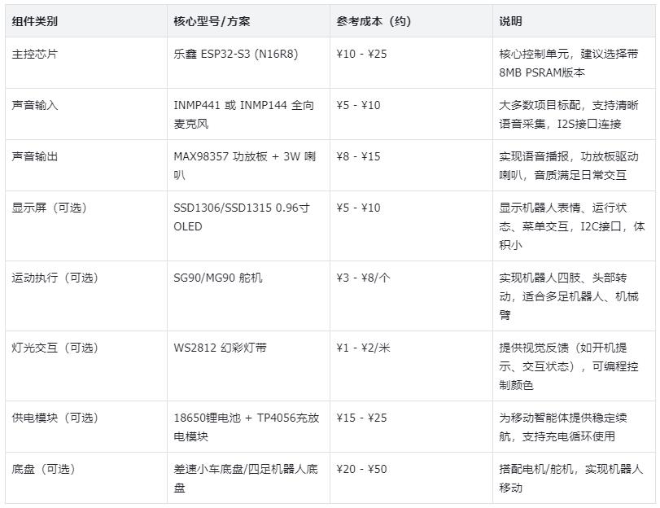Select the 乐鑫 ESP32-S3 (N16R8) cell
Image resolution: width=660 pixels, height=508 pixels.
pos(248,63)
